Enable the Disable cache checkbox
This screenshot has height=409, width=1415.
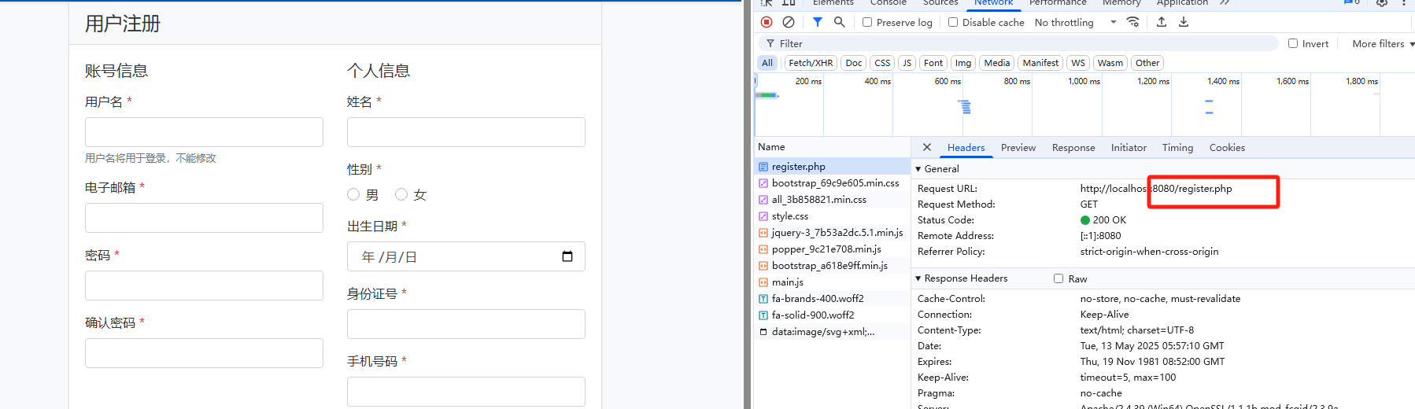pos(953,22)
